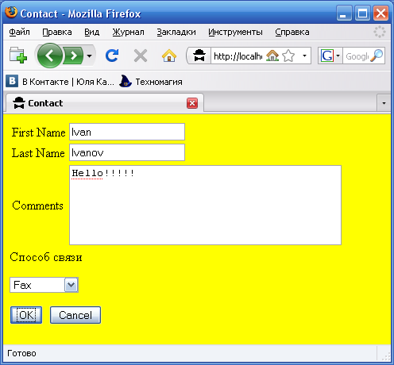This screenshot has width=394, height=365.
Task: Click the First Name input field
Action: click(127, 132)
